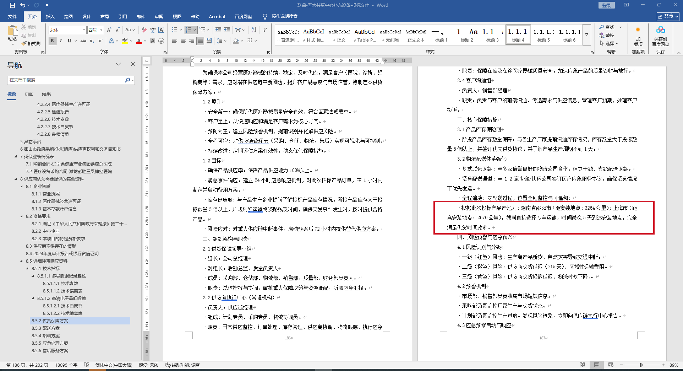
Task: Cut selection using 剪切 scissors
Action: 29,27
